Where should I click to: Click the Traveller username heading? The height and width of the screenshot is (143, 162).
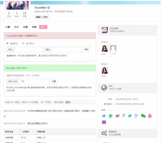40,8
